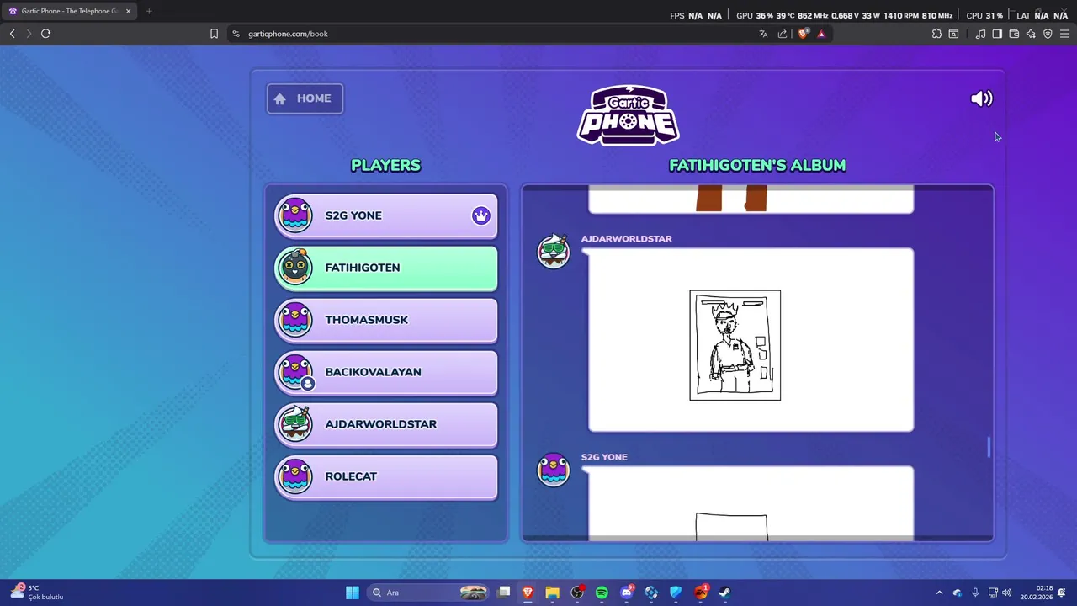Screen dimensions: 1077x606
Task: Click S2G YONE's avatar in the album
Action: (x=554, y=470)
